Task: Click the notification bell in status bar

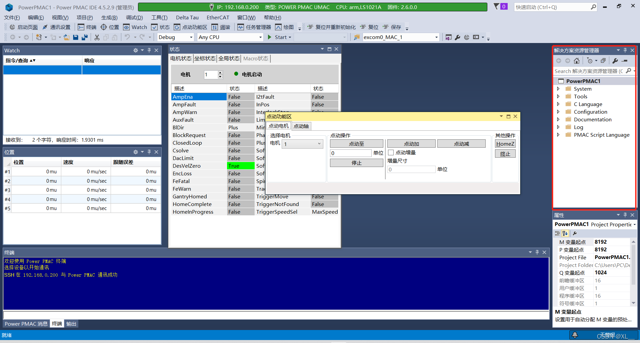Action: [x=575, y=335]
